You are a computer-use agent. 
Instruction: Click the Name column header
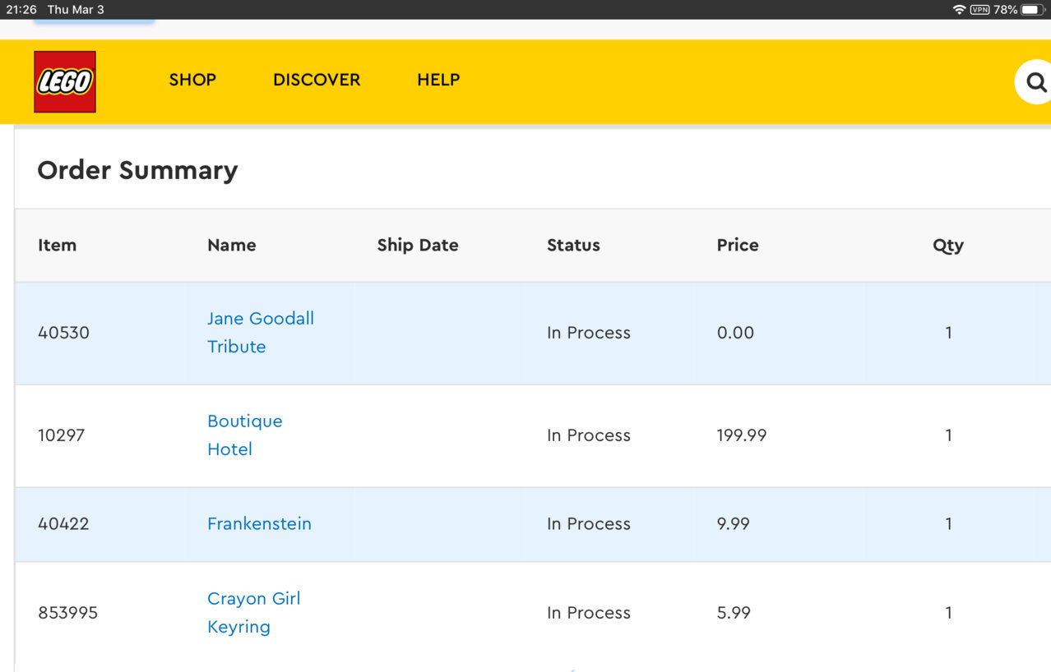tap(232, 245)
